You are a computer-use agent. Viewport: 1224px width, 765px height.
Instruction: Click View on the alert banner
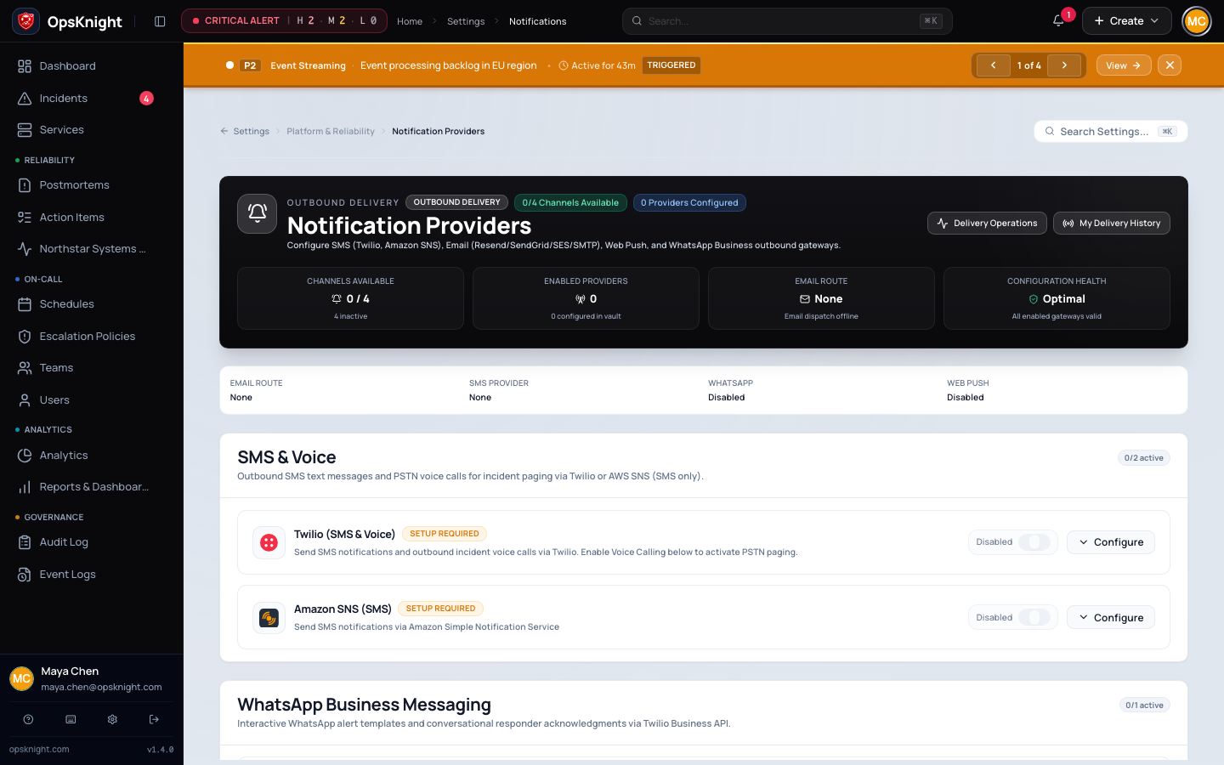click(1124, 65)
